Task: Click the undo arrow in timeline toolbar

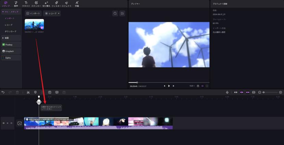Action: coord(3,92)
